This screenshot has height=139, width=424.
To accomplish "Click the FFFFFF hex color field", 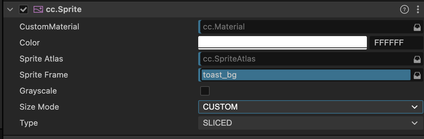I will [x=396, y=43].
